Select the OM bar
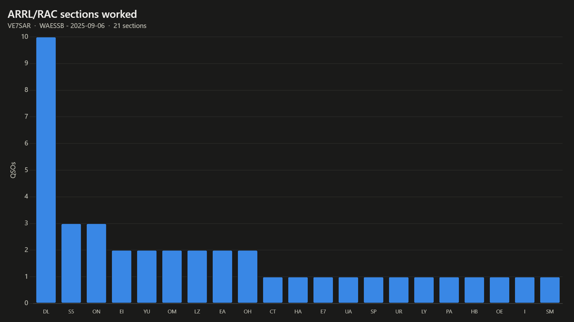Image resolution: width=574 pixels, height=322 pixels. (172, 276)
